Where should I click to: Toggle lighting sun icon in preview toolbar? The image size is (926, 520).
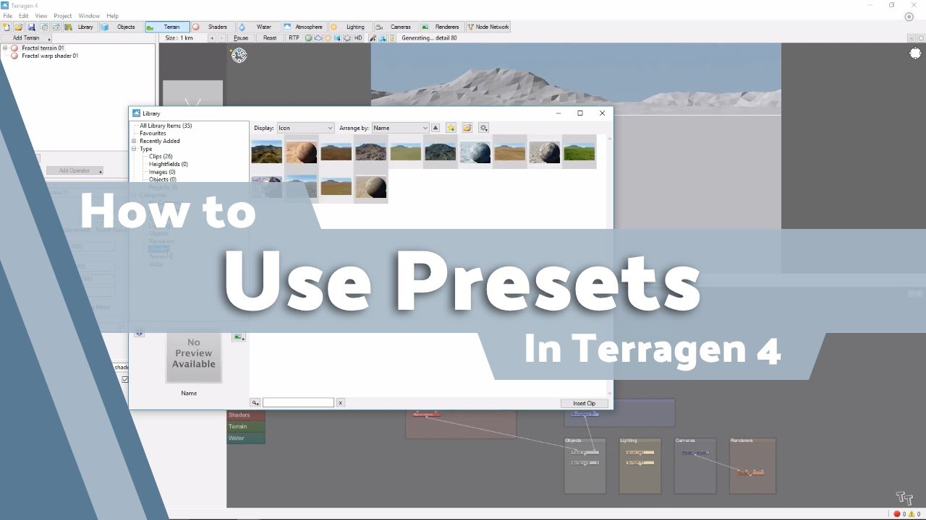point(328,38)
